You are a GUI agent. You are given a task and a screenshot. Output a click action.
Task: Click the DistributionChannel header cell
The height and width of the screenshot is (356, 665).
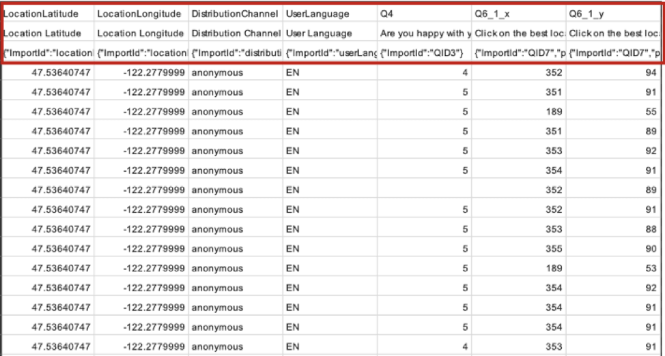236,14
